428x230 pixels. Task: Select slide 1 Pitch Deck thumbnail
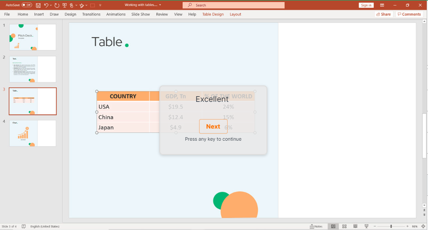[x=33, y=37]
